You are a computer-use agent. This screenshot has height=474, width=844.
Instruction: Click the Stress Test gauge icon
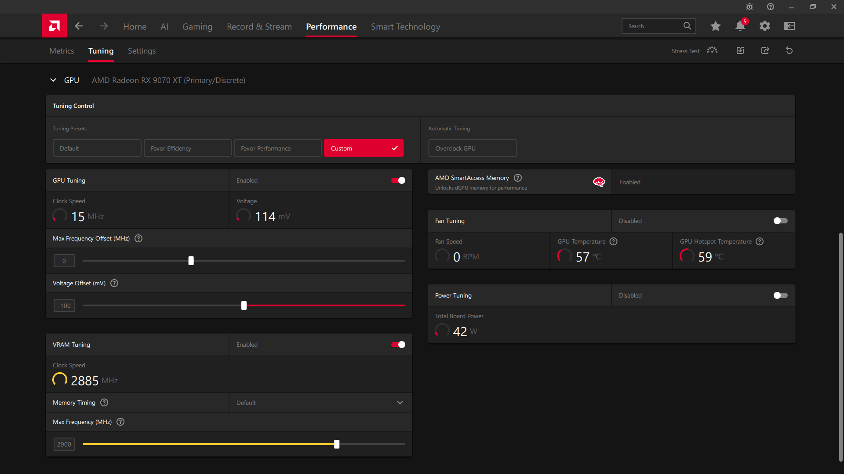(712, 50)
